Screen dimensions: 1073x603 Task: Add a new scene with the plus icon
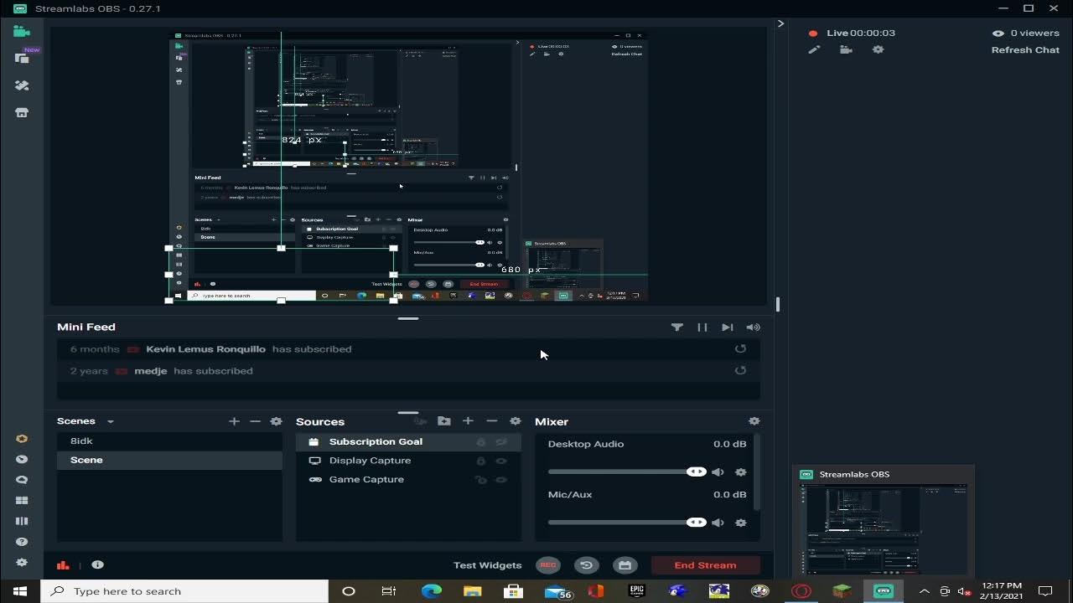(234, 421)
